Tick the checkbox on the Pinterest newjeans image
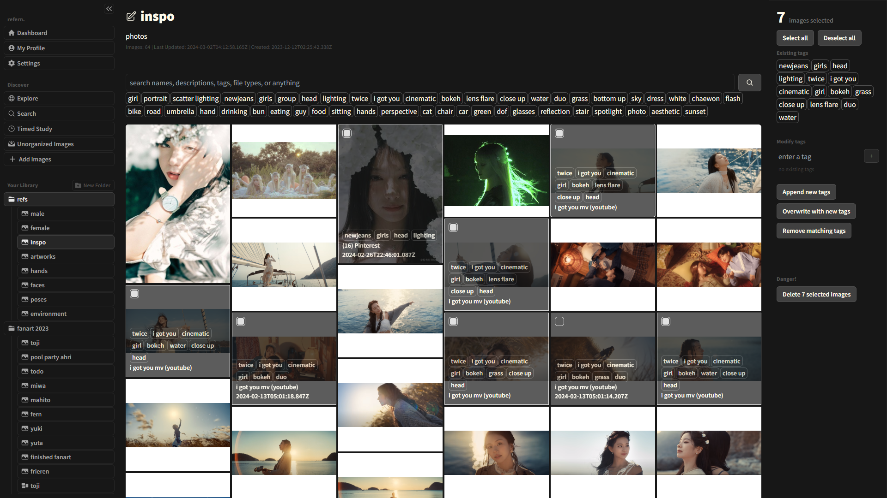887x498 pixels. click(347, 133)
